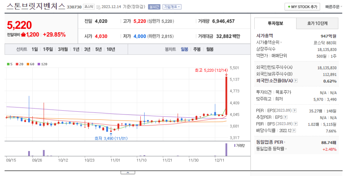
Task: Open help icon next to 배당수익률 2022.12
Action: [x=294, y=131]
